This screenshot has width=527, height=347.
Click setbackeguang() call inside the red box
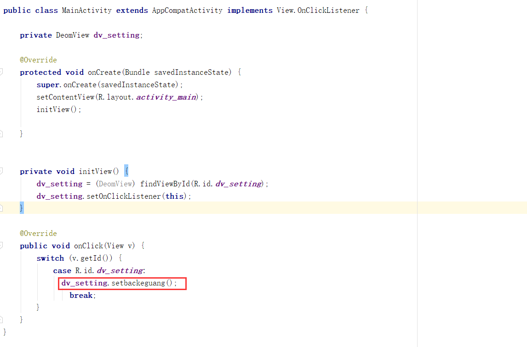142,283
